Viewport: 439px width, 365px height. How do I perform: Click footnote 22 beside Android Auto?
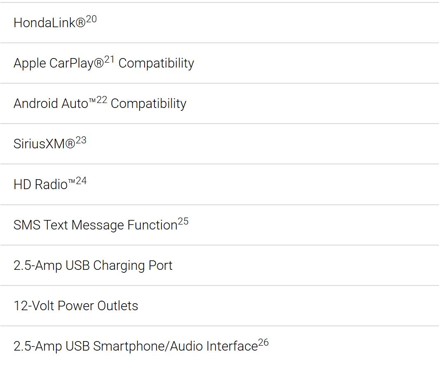[x=102, y=100]
